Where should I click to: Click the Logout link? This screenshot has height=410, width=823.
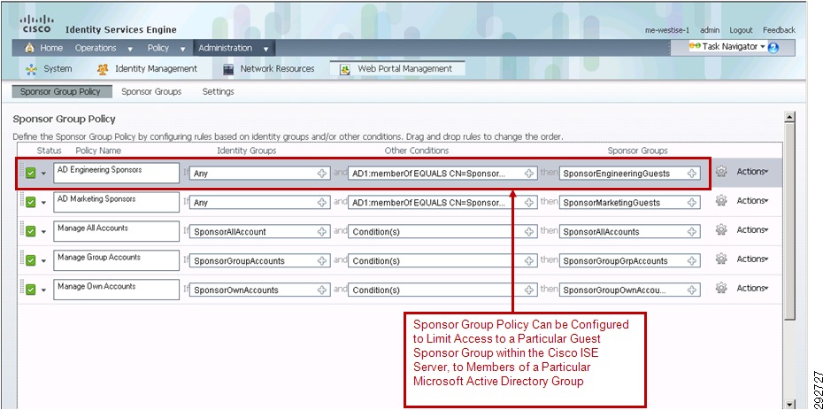point(741,30)
